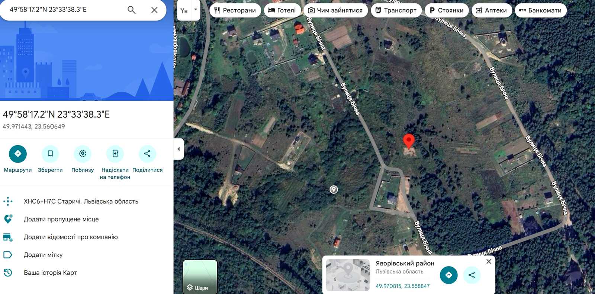This screenshot has height=294, width=595.
Task: Choose the Чим зайнятися chip
Action: 335,10
